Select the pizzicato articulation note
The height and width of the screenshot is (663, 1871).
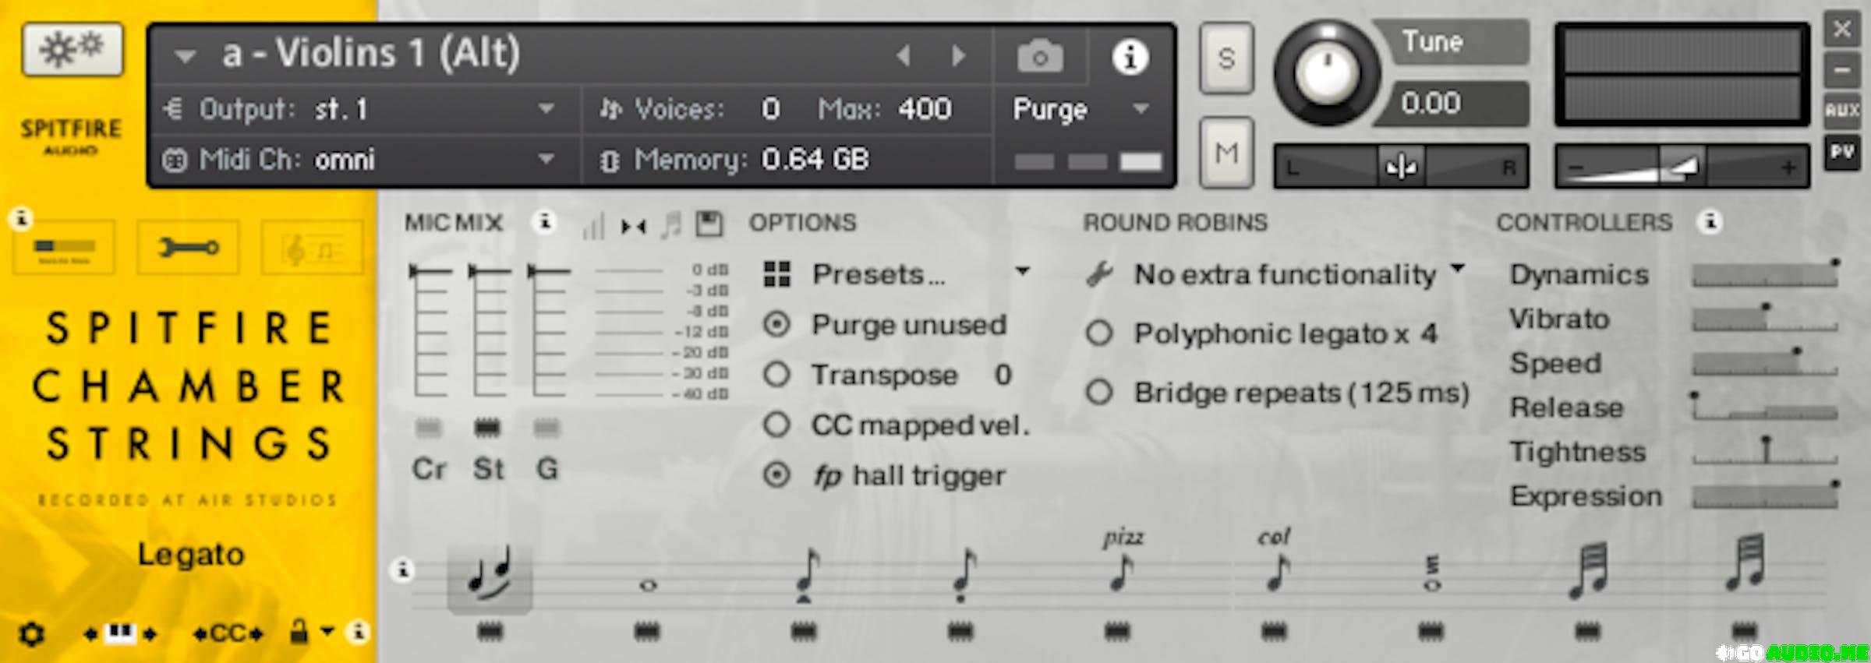click(1121, 573)
